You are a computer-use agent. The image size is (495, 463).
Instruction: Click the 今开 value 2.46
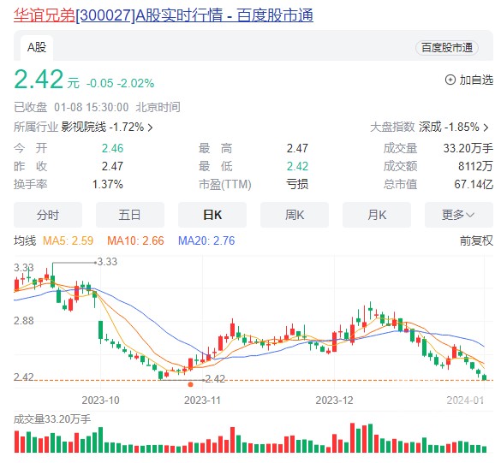click(112, 148)
